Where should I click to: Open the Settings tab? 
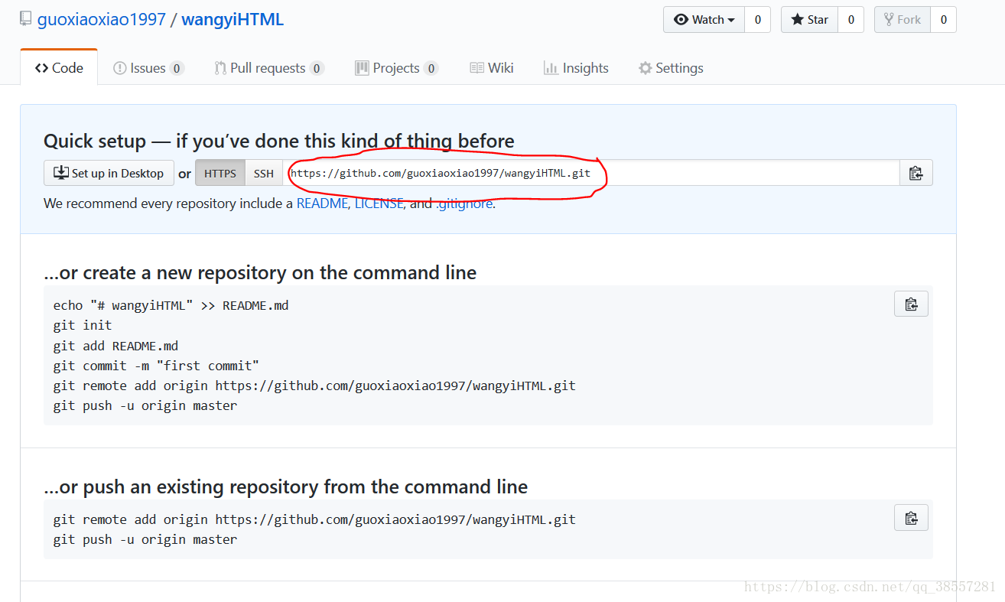click(671, 68)
